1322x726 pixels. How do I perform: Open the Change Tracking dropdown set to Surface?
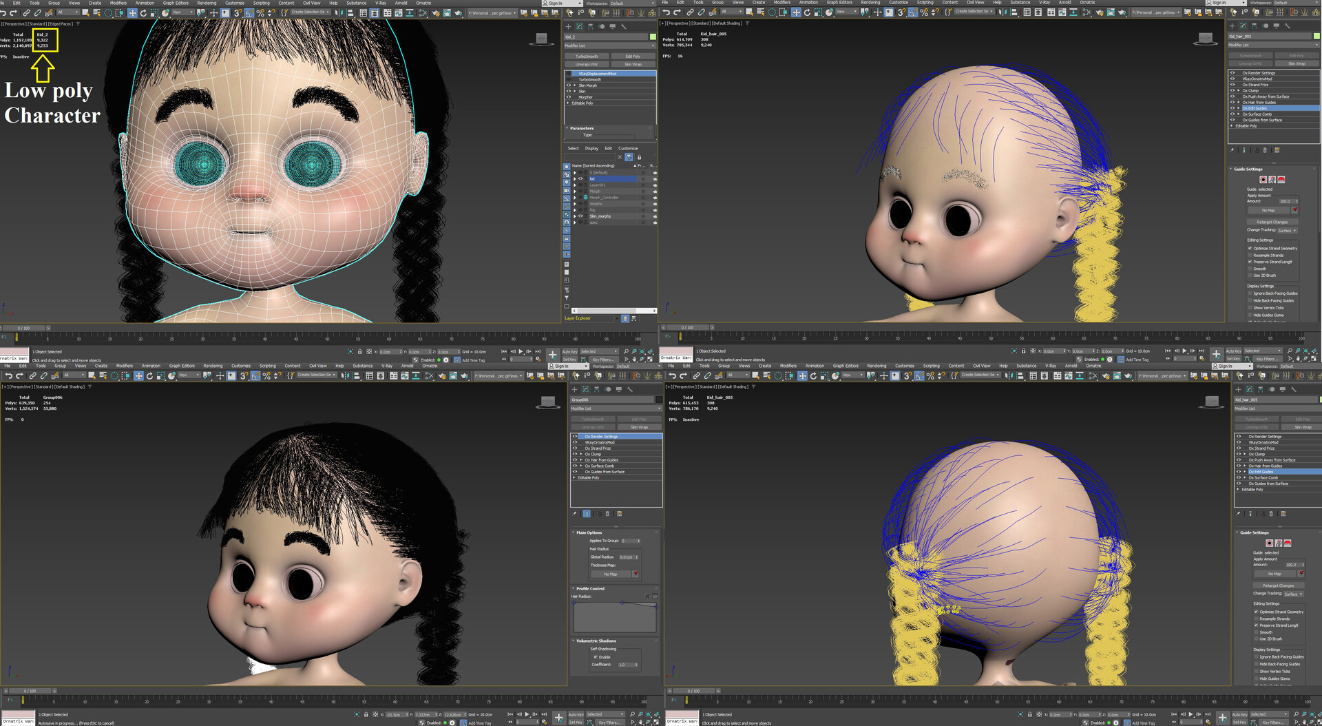1286,230
